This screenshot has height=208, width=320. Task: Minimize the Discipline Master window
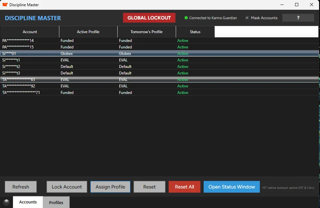(282, 5)
